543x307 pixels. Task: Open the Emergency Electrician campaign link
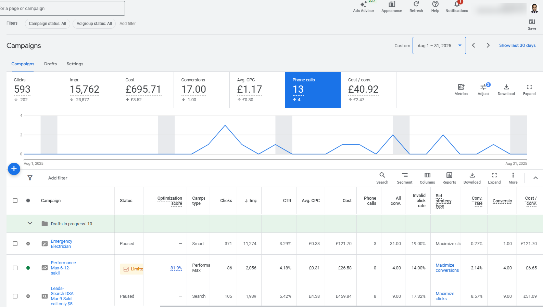click(x=61, y=244)
